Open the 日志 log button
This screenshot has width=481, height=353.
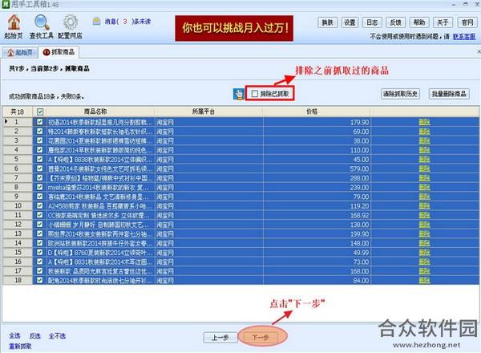(x=372, y=22)
